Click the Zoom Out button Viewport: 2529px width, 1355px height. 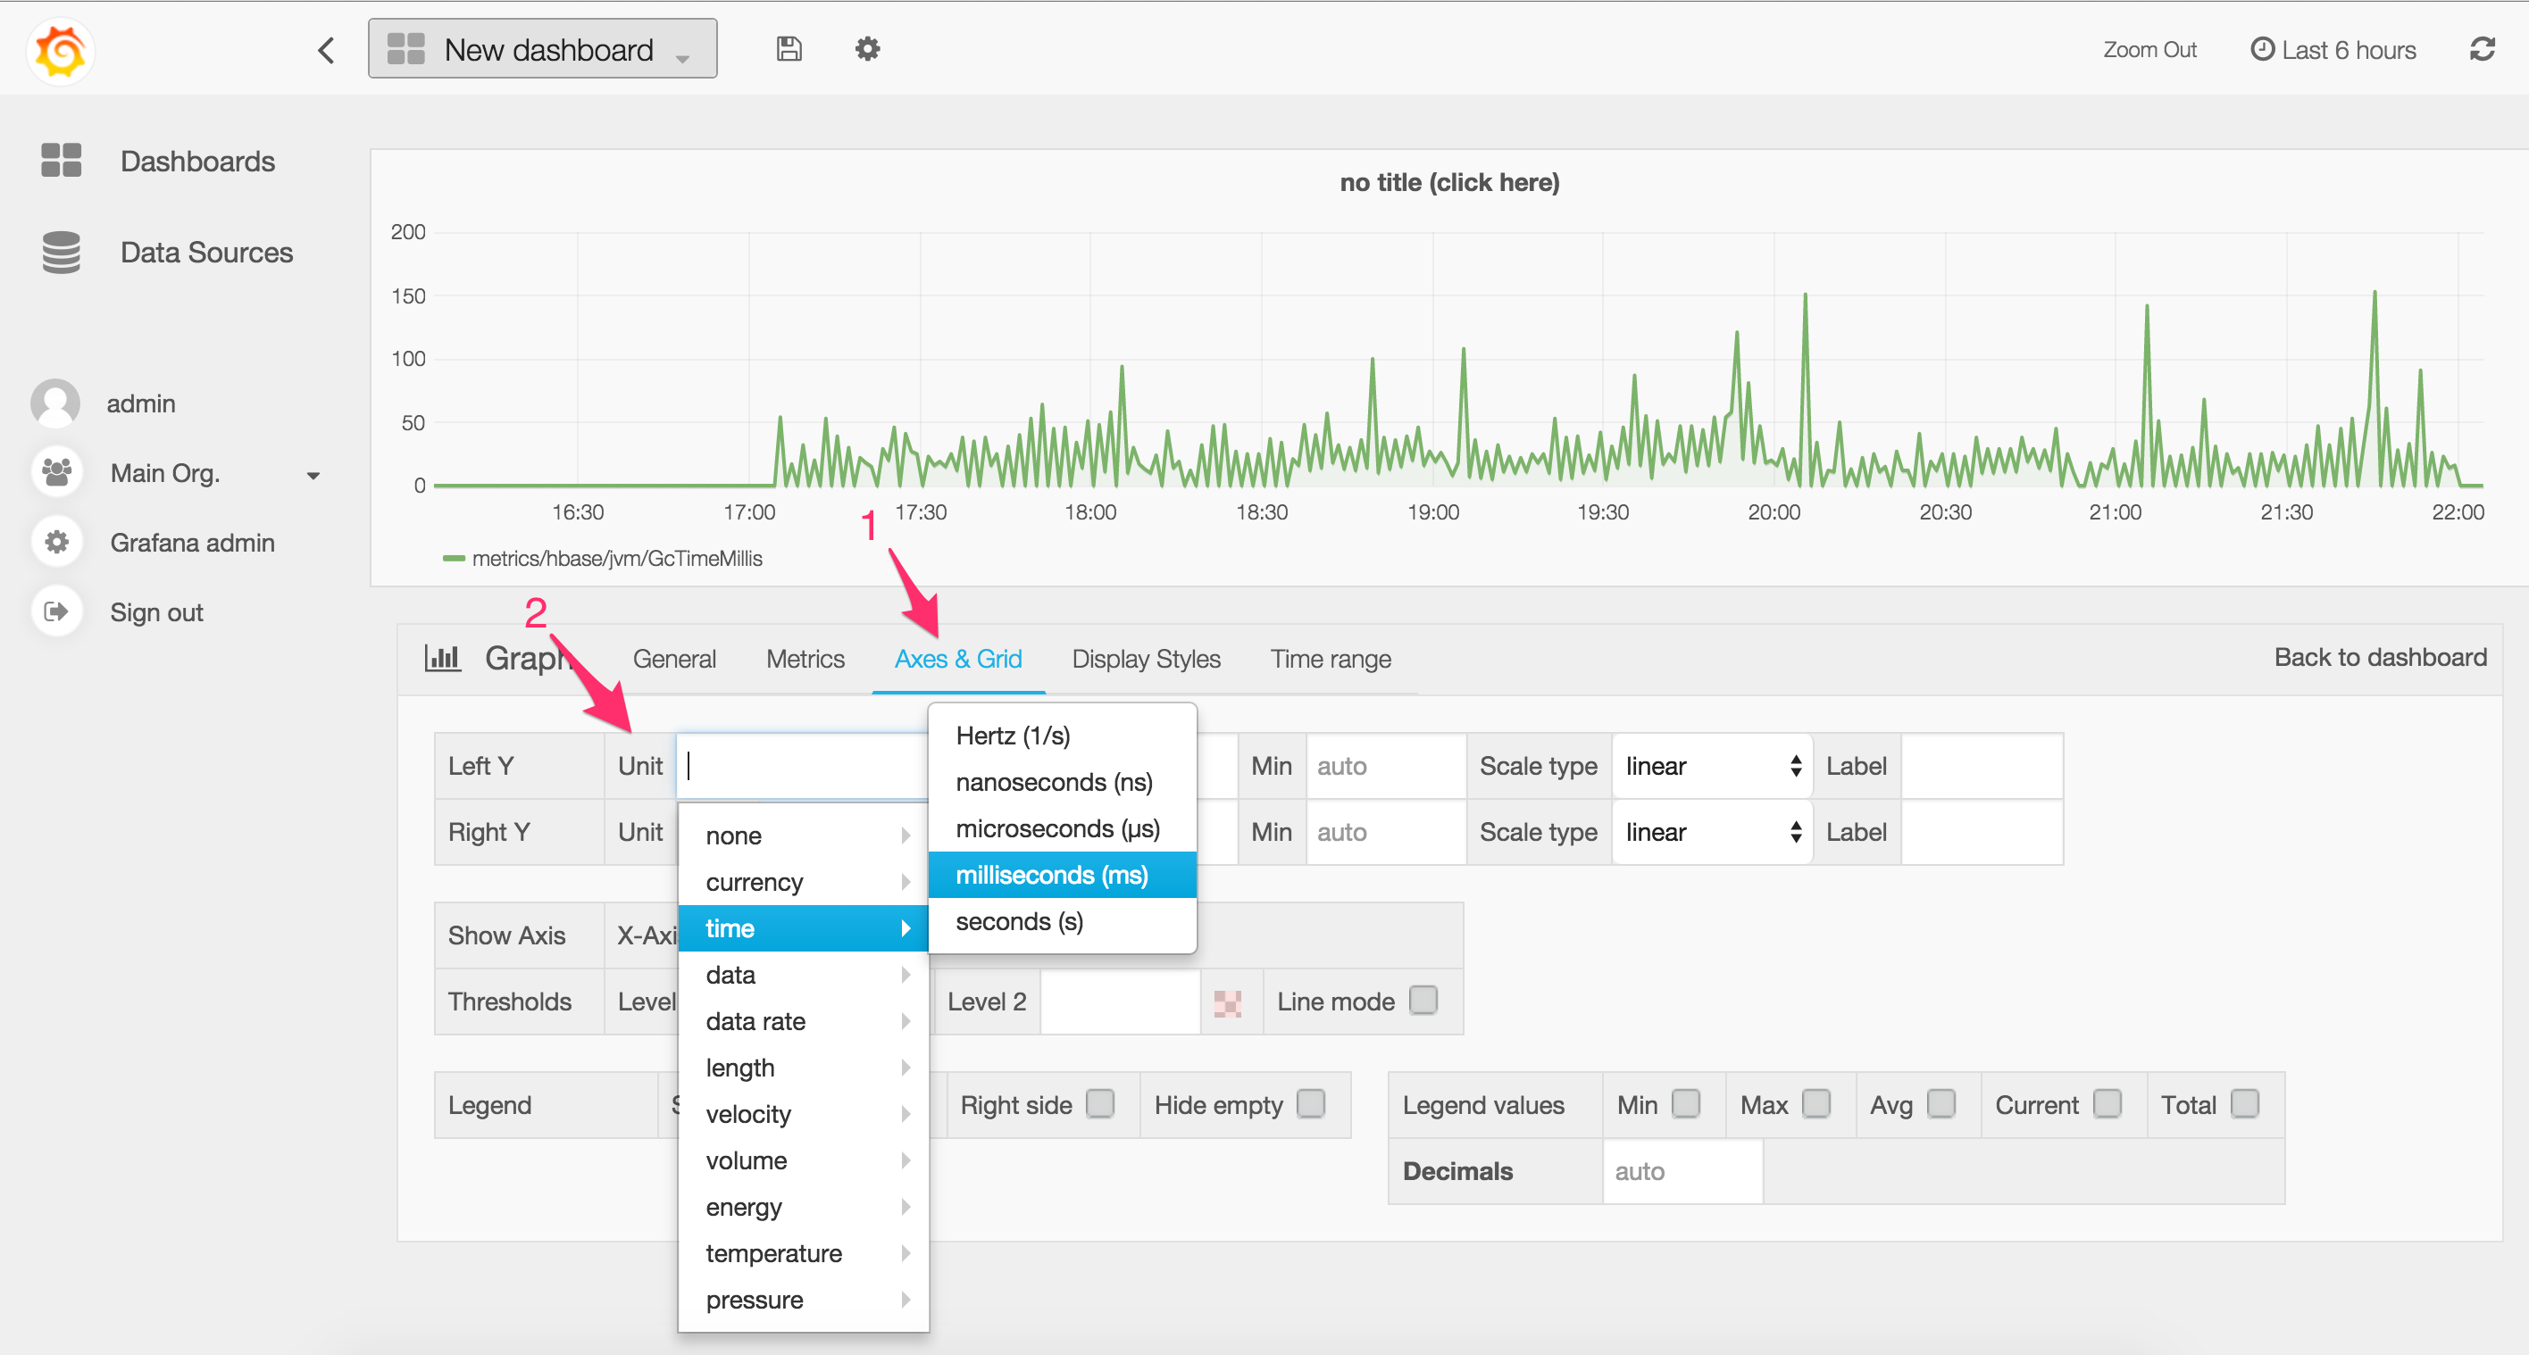point(2149,50)
